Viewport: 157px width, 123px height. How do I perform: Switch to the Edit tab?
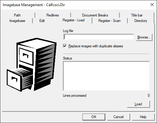[42, 21]
